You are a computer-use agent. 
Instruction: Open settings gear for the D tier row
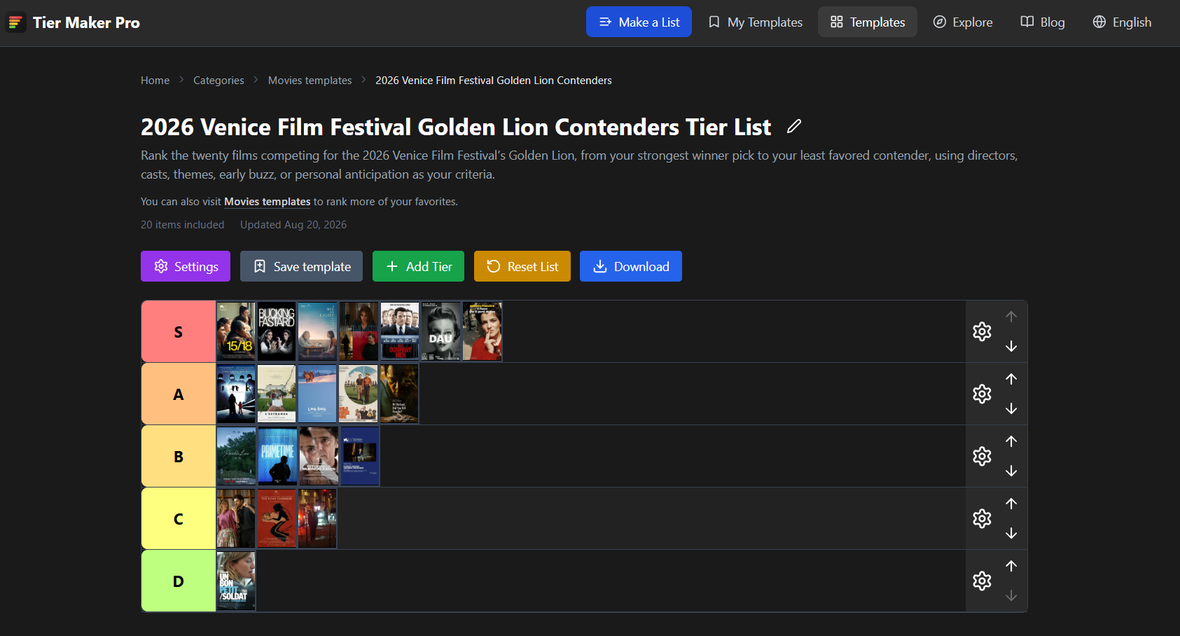[x=982, y=581]
